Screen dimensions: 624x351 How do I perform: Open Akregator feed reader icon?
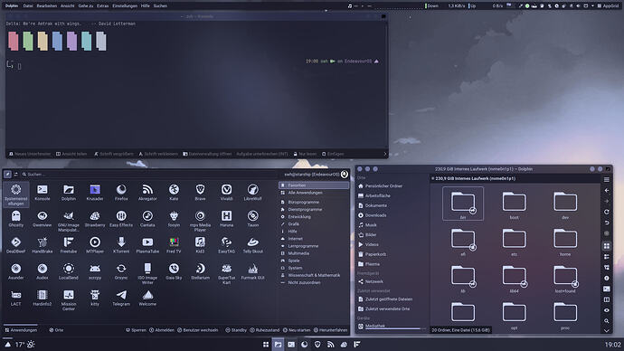click(147, 192)
